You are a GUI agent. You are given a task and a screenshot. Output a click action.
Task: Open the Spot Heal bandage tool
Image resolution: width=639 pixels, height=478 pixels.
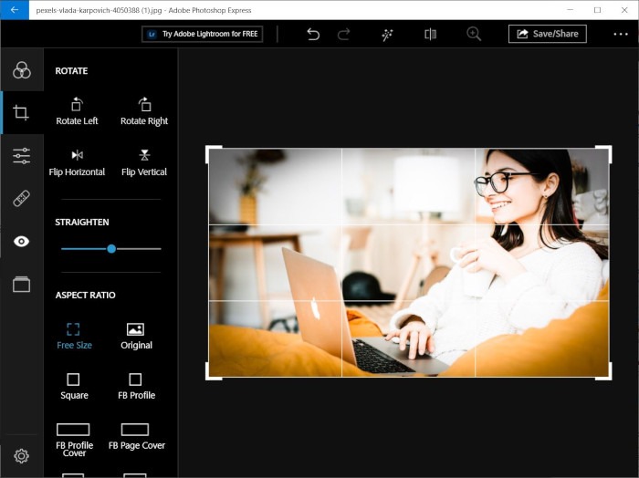[22, 199]
